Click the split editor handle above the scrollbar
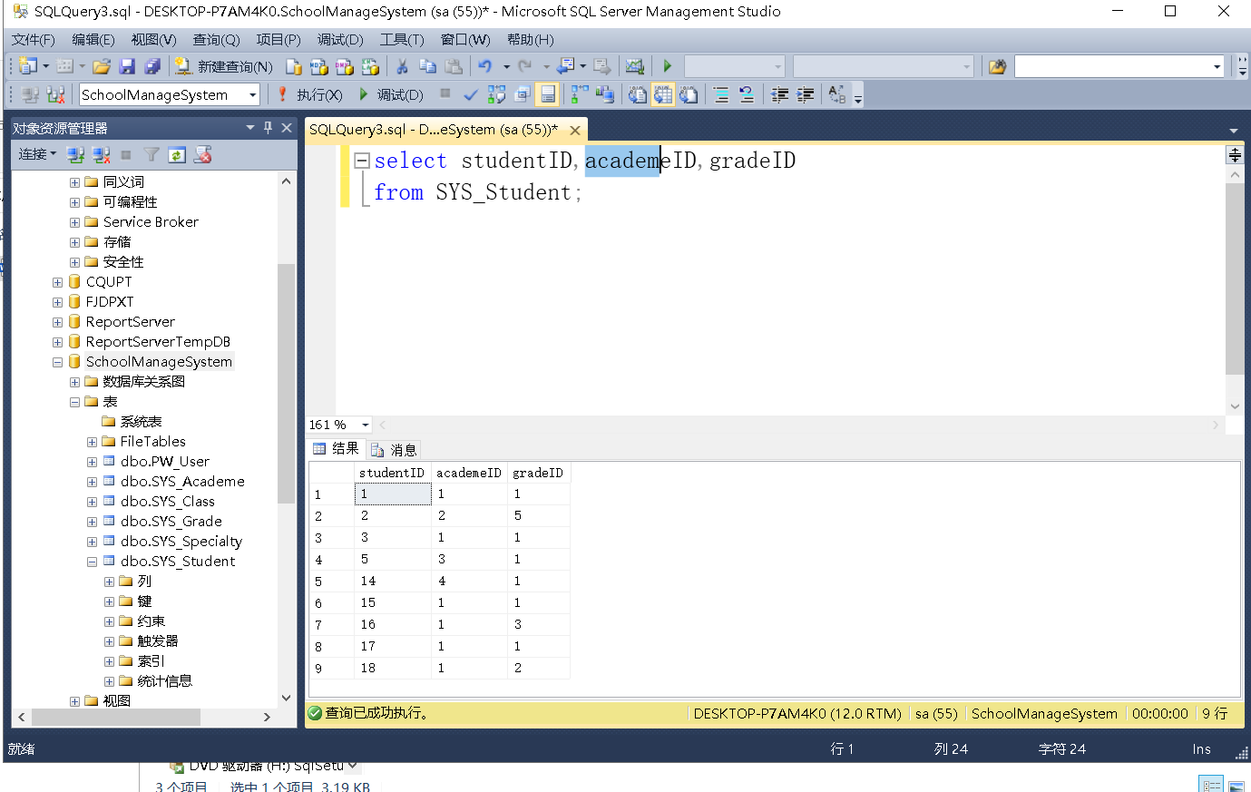Screen dimensions: 1251x792 point(1235,155)
